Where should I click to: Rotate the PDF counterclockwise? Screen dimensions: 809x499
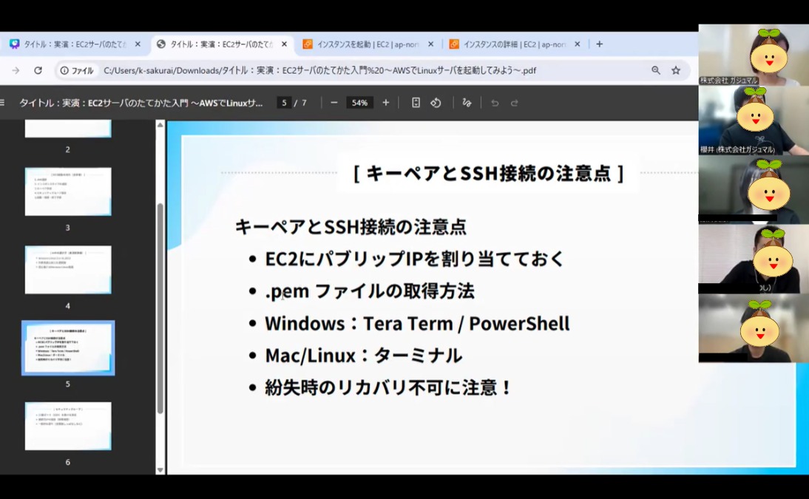[x=436, y=103]
